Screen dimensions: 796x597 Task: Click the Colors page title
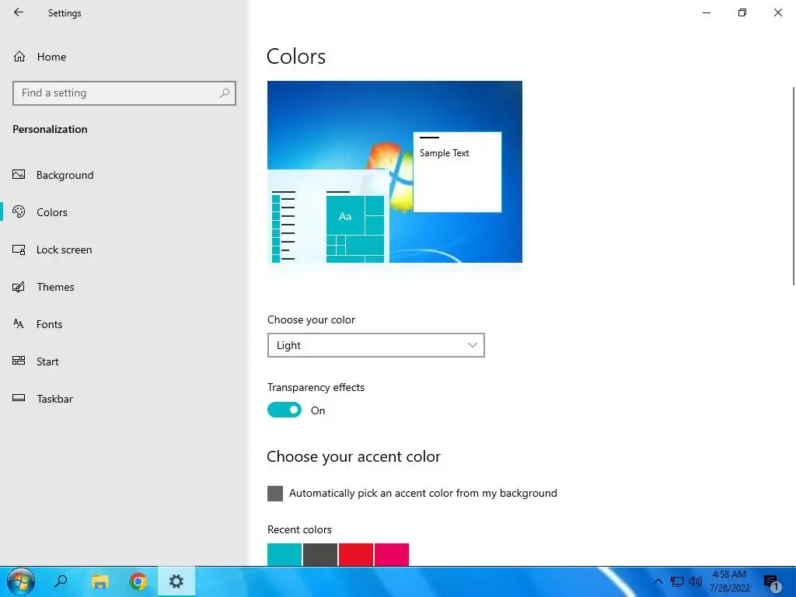(x=296, y=56)
